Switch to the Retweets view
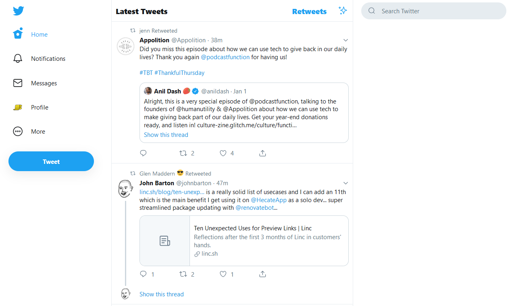512x306 pixels. point(309,12)
